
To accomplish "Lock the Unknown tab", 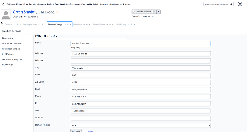I will click(87, 25).
